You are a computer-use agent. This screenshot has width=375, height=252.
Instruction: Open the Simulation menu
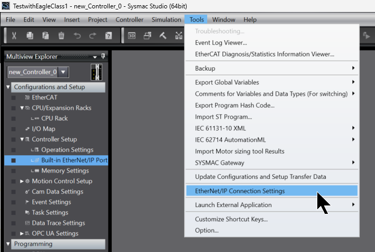[x=166, y=19]
